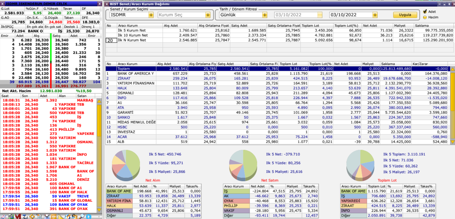Viewport: 455px width, 219px height.
Task: Click the green network group icon
Action: tap(11, 216)
